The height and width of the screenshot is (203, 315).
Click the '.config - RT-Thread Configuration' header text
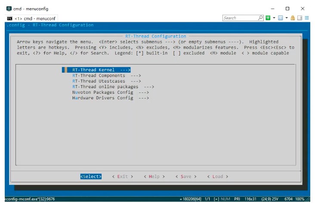coord(50,25)
